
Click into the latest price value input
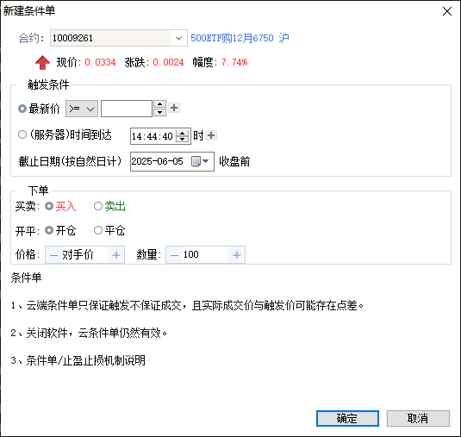(127, 109)
